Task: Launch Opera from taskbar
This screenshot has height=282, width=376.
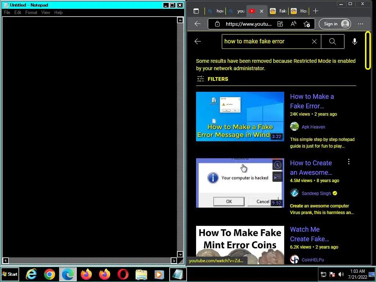Action: [x=123, y=274]
